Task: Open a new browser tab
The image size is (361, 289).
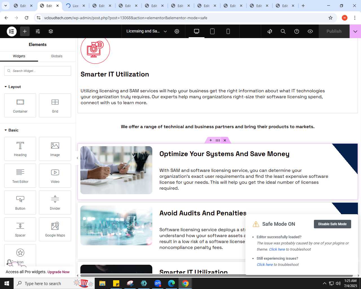Action: click(303, 6)
